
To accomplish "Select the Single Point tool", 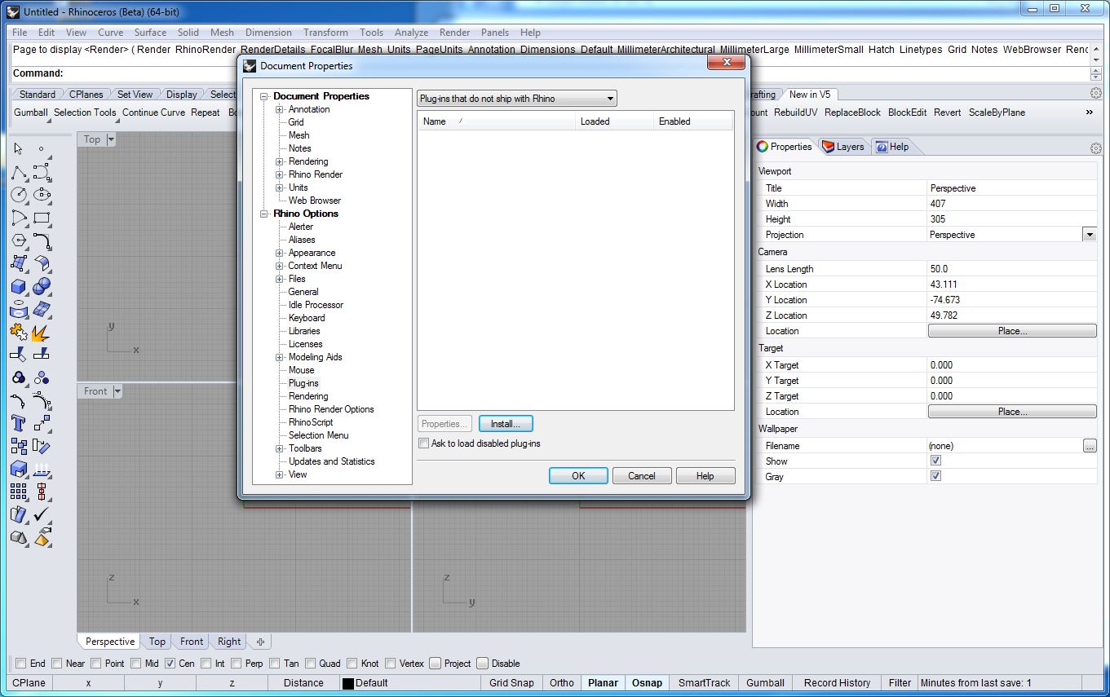I will (42, 149).
